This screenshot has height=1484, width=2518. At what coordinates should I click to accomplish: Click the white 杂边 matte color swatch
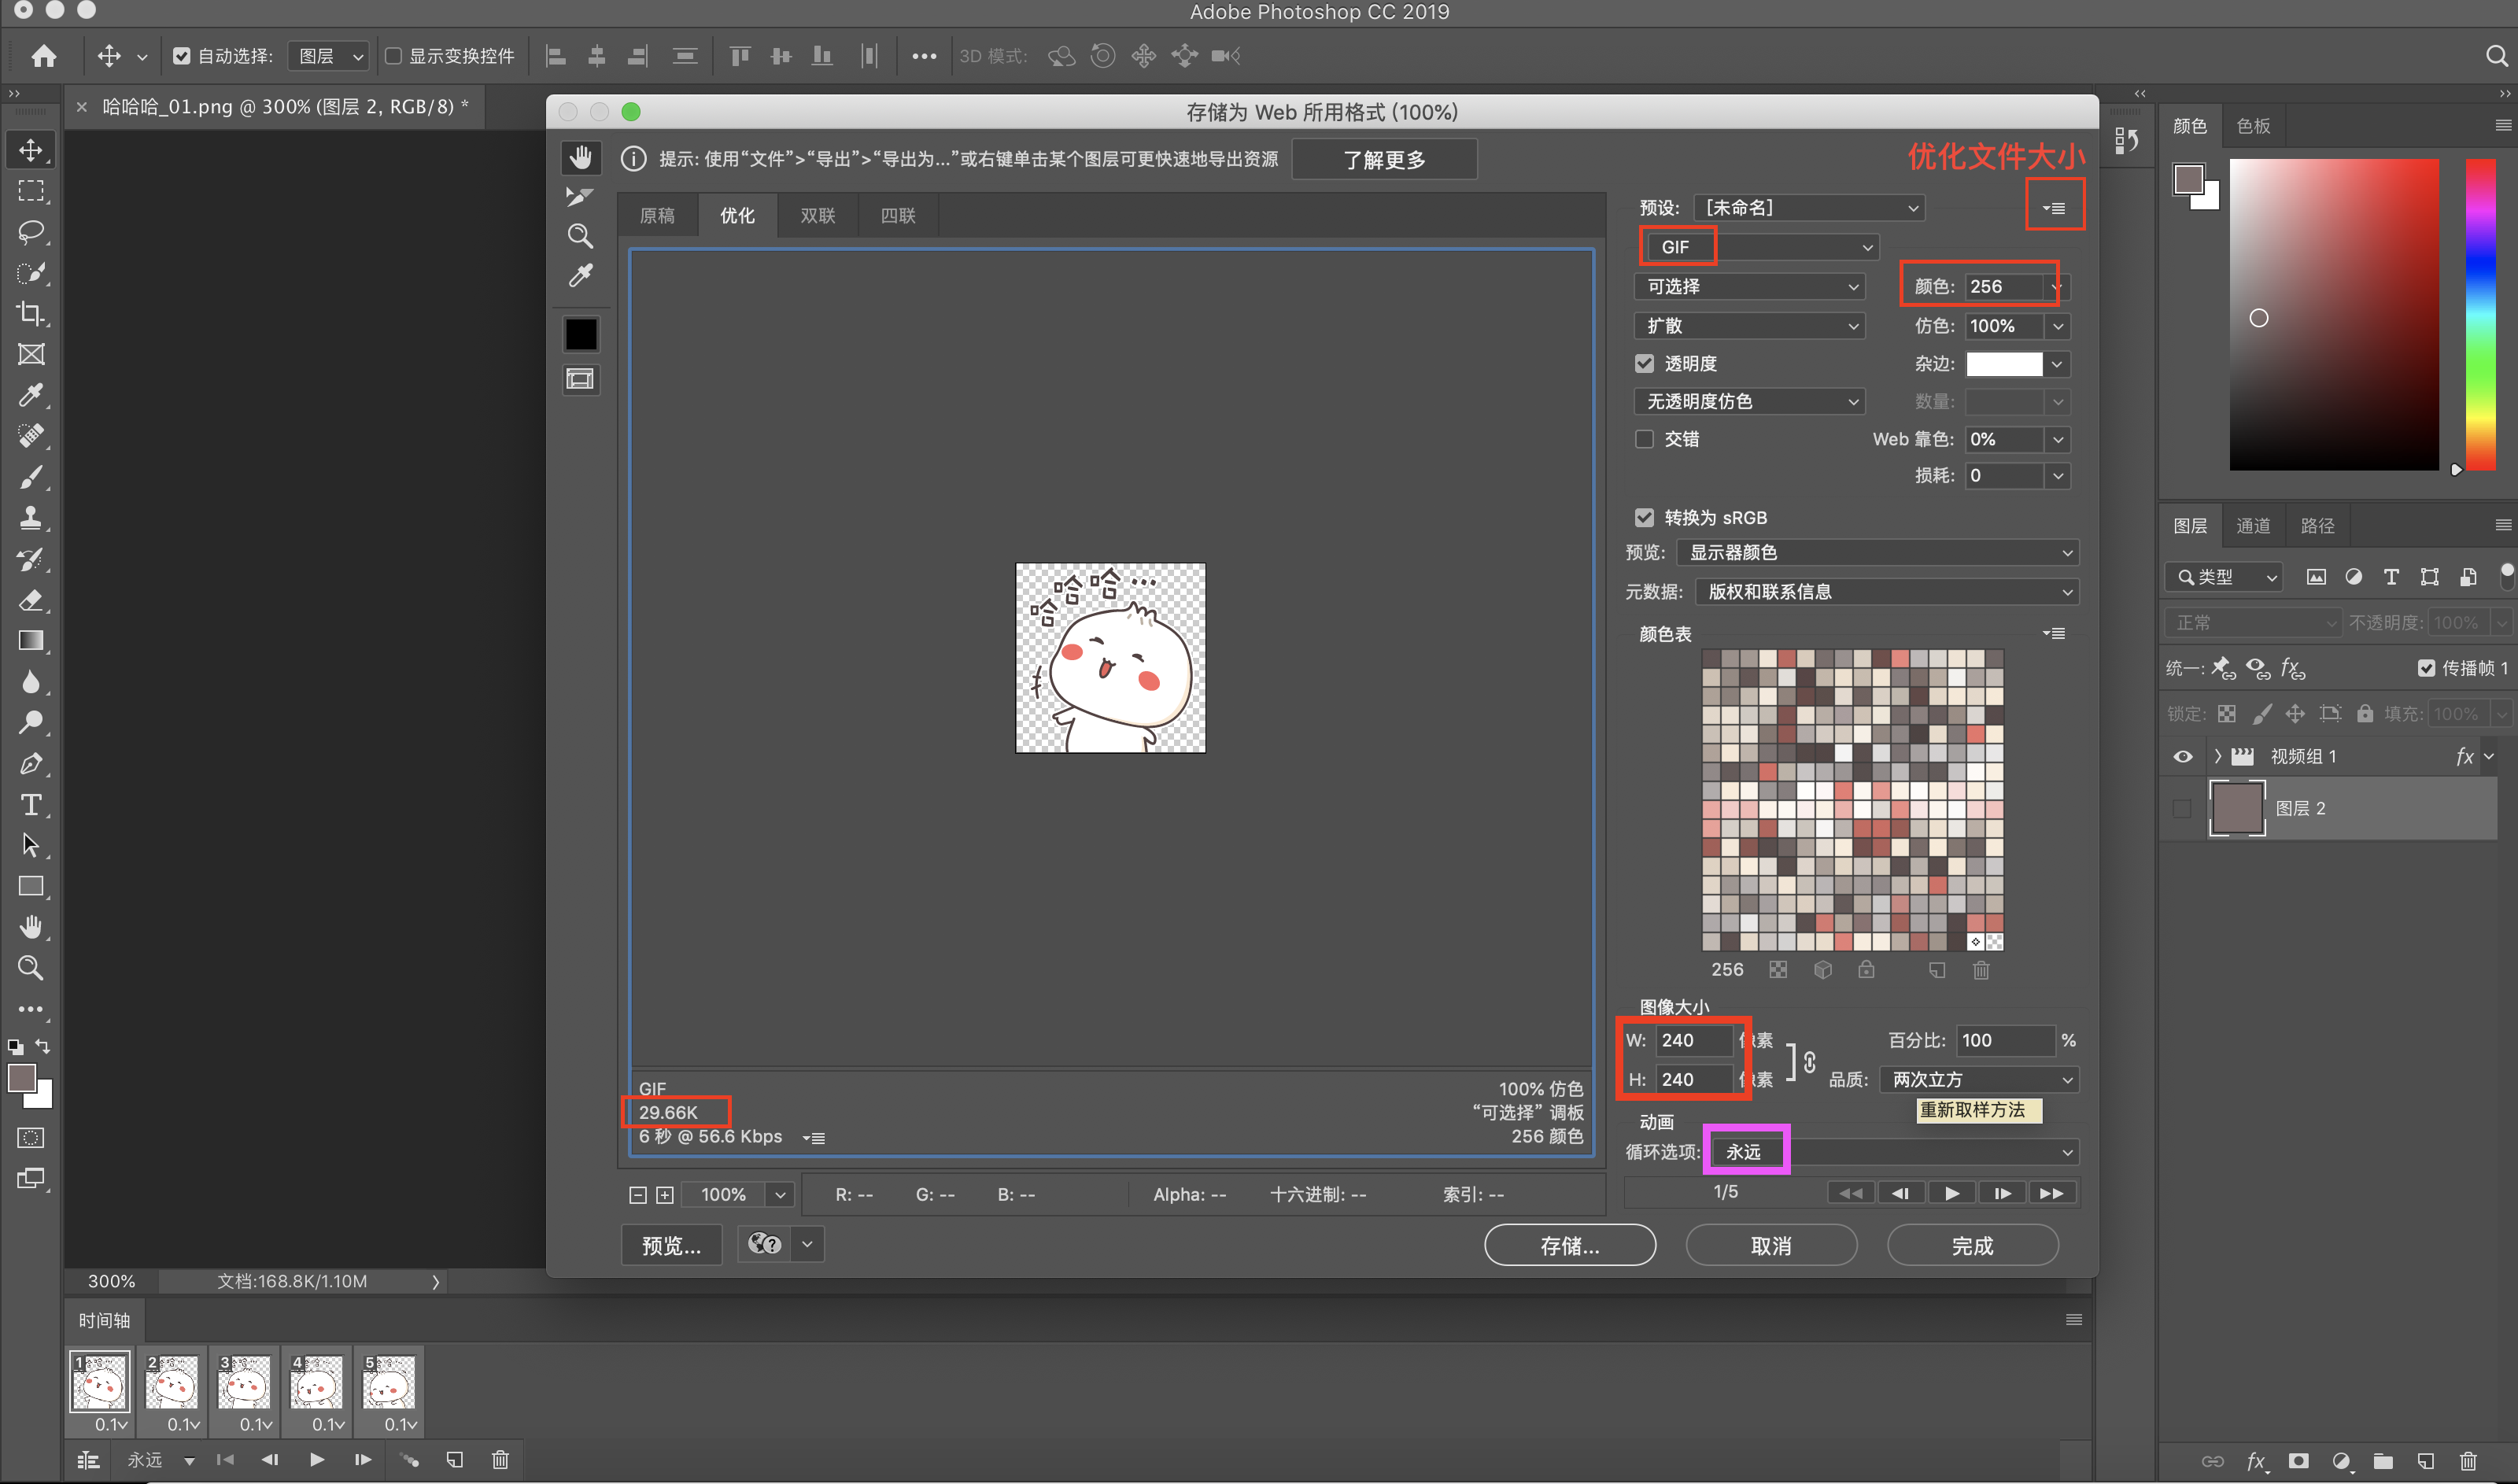[x=2004, y=364]
